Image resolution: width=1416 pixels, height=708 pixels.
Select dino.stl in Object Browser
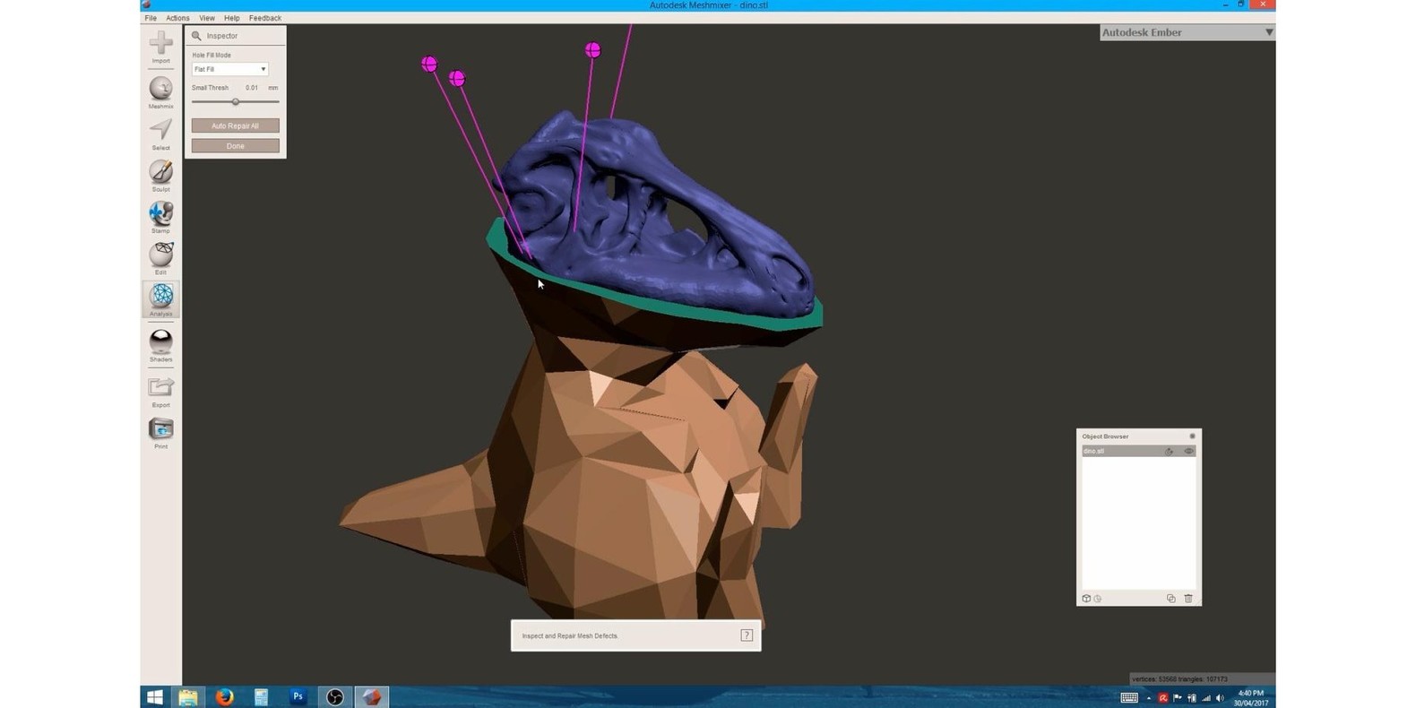tap(1138, 451)
